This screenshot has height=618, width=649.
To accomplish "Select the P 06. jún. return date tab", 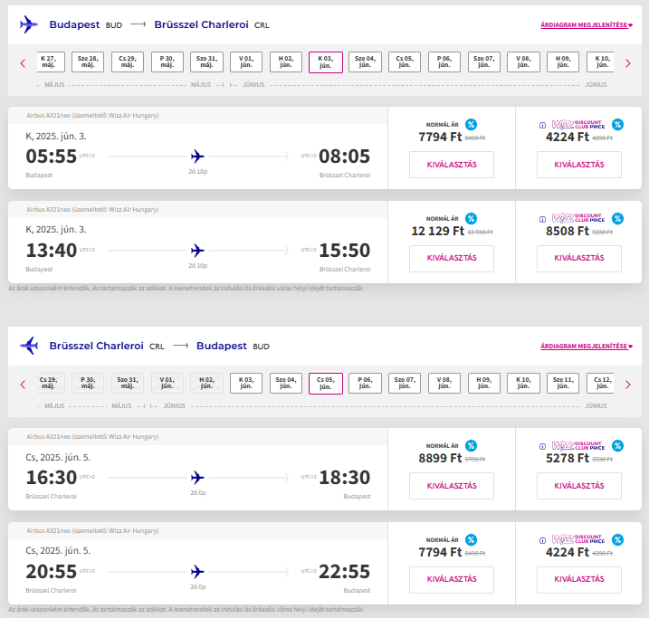I will pyautogui.click(x=365, y=384).
